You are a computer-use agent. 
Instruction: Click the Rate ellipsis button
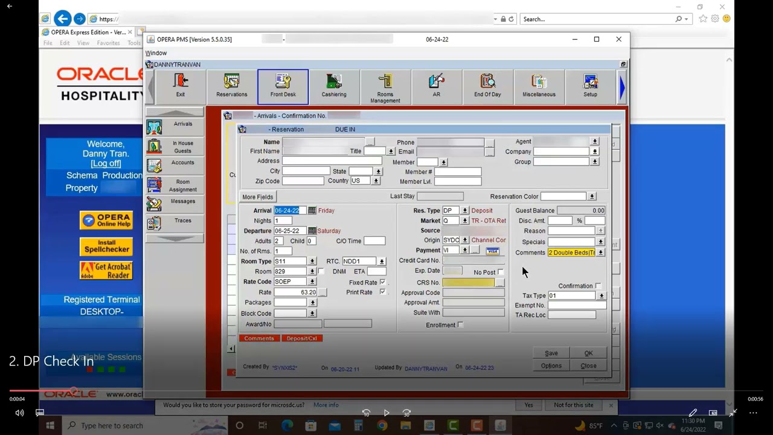[322, 292]
